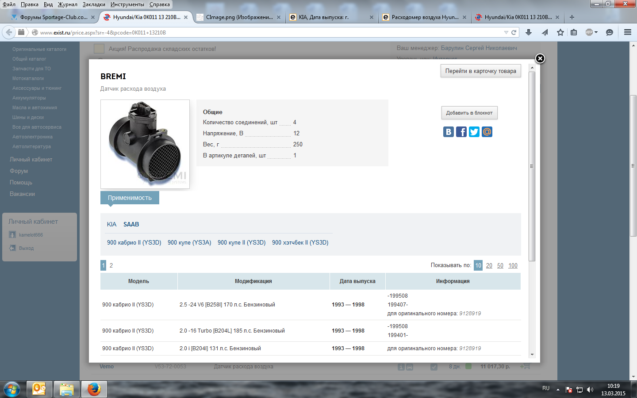Close the BREMI product popup
The width and height of the screenshot is (637, 398).
pyautogui.click(x=540, y=58)
